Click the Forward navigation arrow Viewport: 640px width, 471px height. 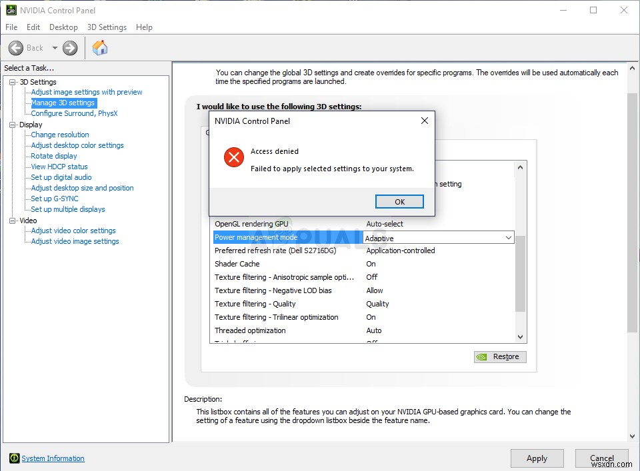pos(69,47)
